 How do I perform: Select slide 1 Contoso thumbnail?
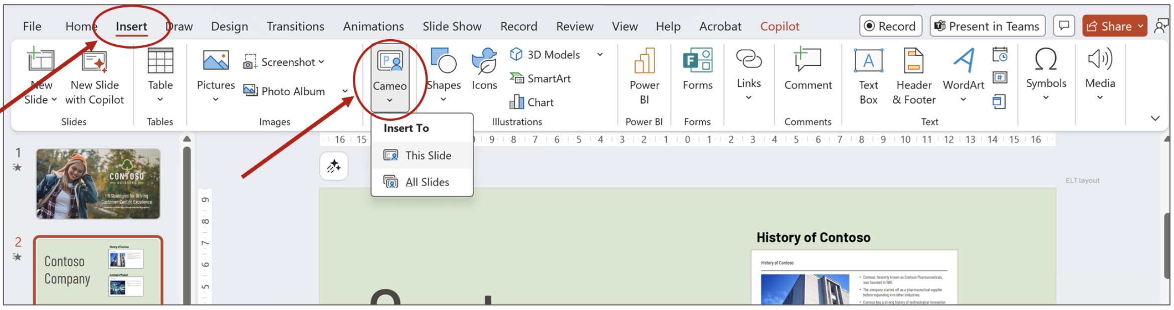click(98, 184)
